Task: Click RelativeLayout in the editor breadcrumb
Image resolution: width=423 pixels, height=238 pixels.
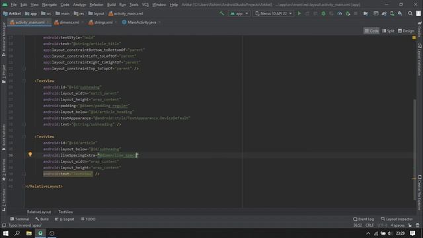Action: (x=39, y=212)
